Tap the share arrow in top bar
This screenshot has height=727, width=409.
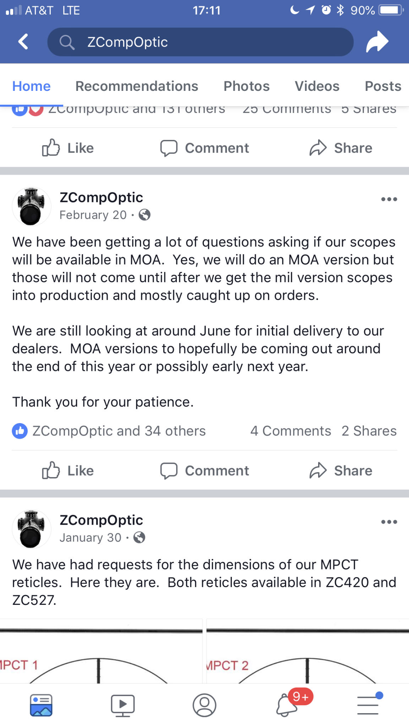[x=377, y=42]
